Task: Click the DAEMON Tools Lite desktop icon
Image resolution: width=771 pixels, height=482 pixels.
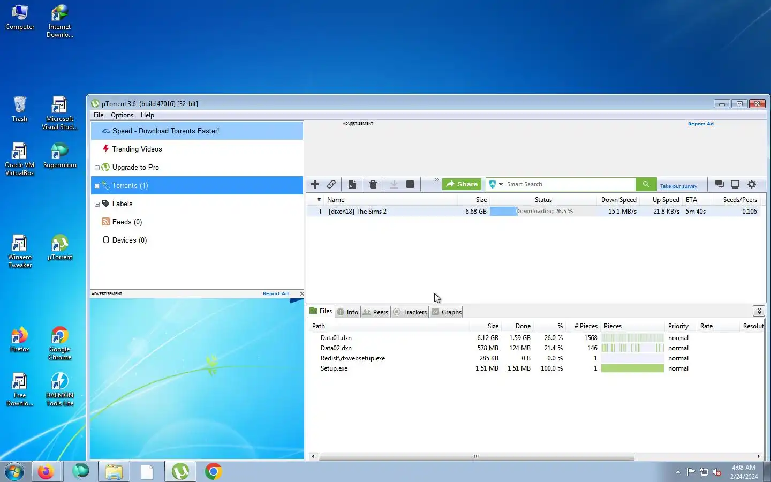Action: pos(59,389)
